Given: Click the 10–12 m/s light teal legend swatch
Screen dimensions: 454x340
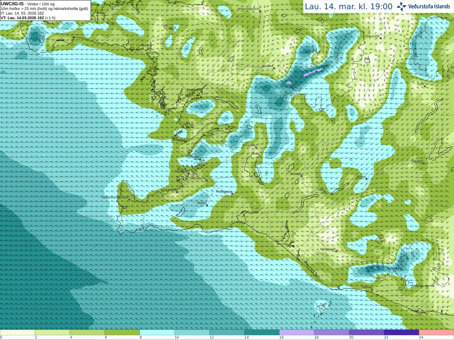Looking at the screenshot, I should (192, 333).
